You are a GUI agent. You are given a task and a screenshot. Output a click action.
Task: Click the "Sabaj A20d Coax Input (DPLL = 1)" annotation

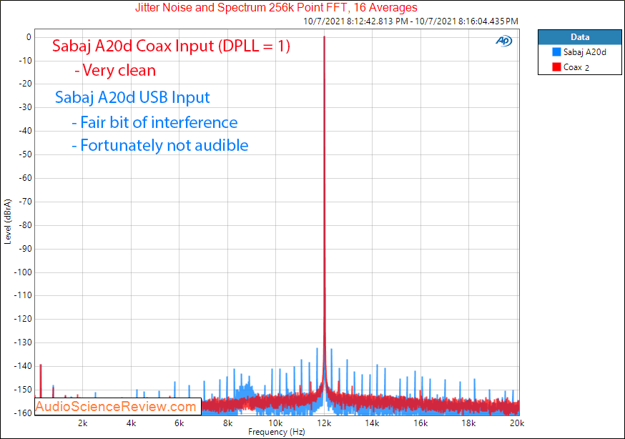point(171,46)
